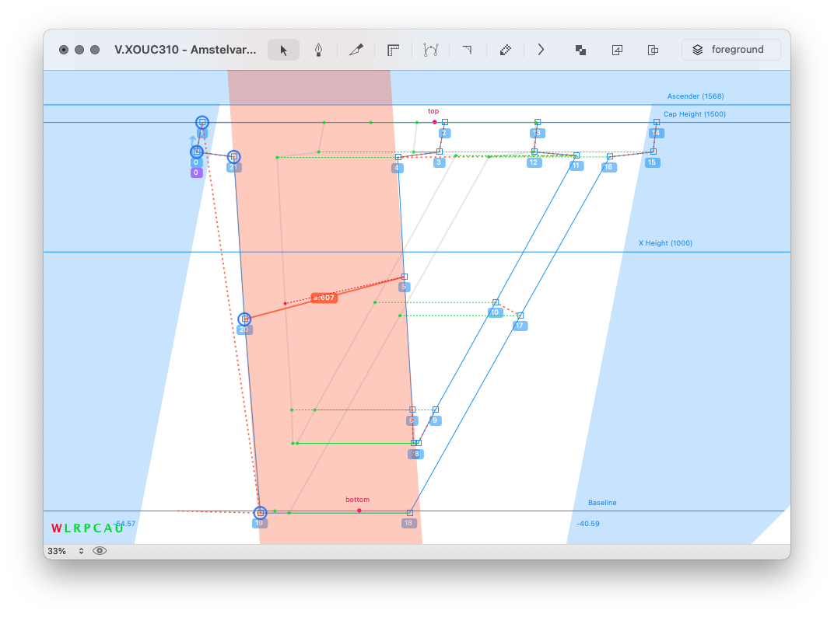
Task: Expand the toolbar overflow chevron
Action: 541,50
